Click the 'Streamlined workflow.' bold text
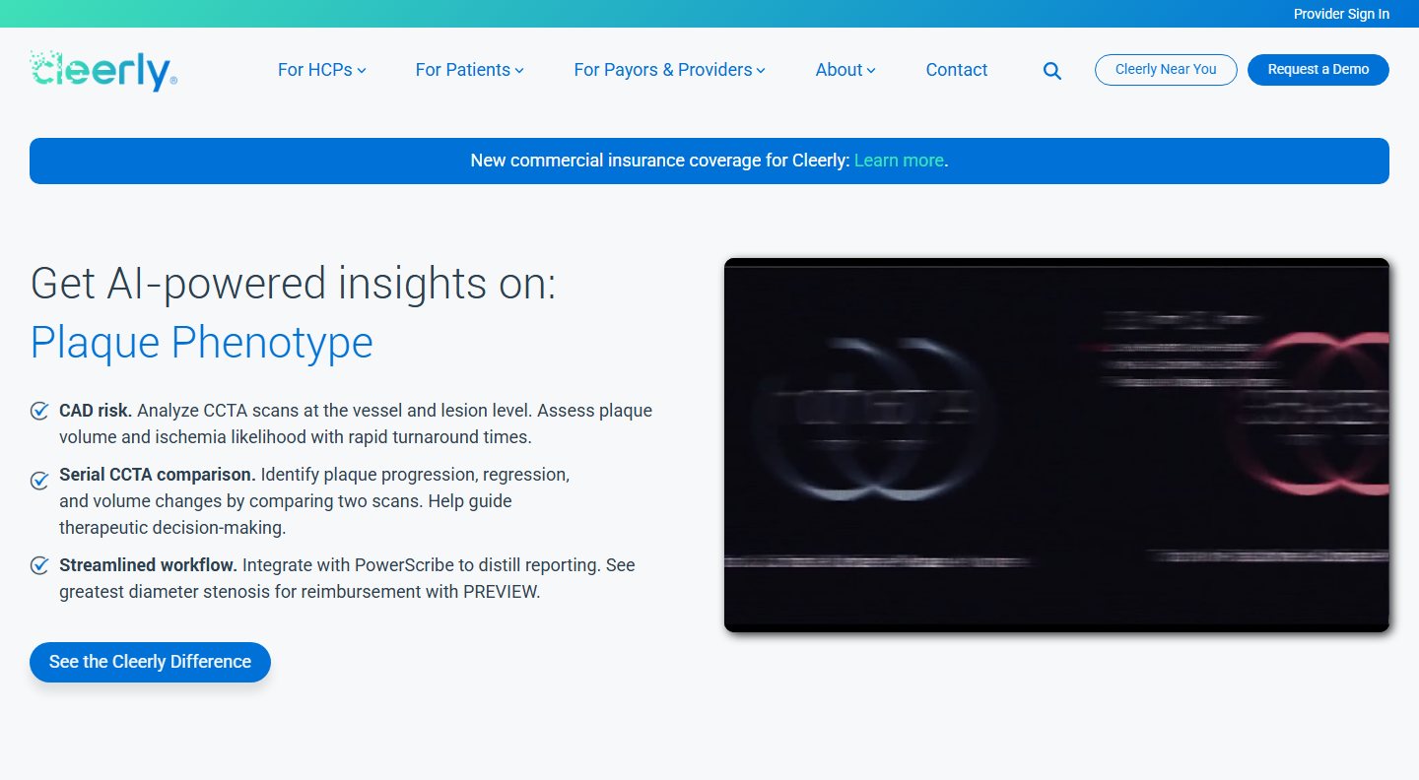The width and height of the screenshot is (1419, 780). (x=148, y=565)
